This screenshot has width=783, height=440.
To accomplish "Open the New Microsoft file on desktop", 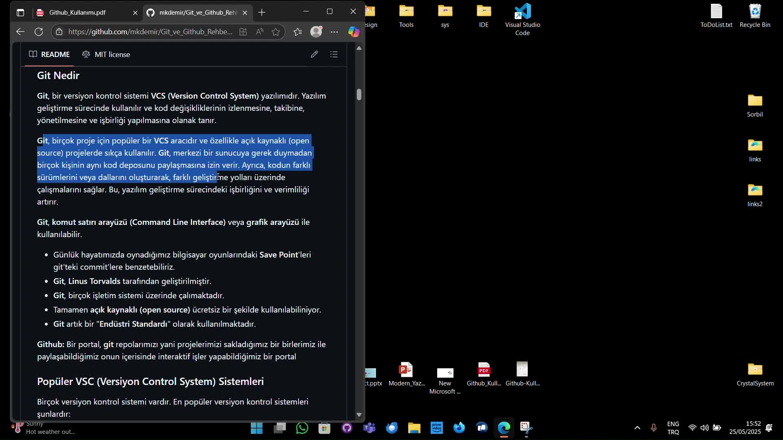I will click(445, 381).
